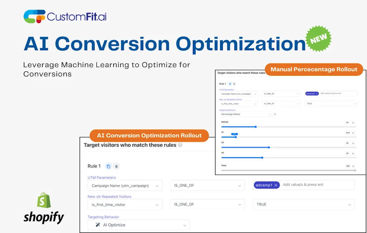Click the Manual Percecentage Rollout label

click(x=314, y=69)
